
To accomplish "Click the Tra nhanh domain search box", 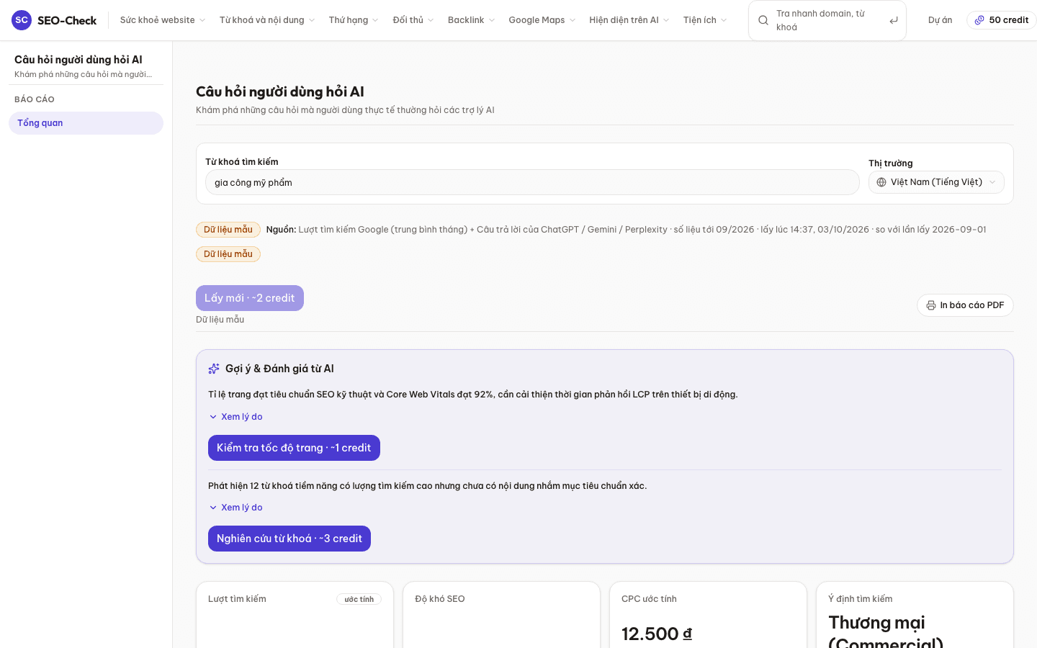I will pos(827,20).
